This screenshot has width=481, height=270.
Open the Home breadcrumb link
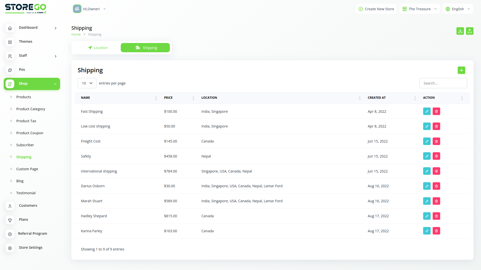76,34
